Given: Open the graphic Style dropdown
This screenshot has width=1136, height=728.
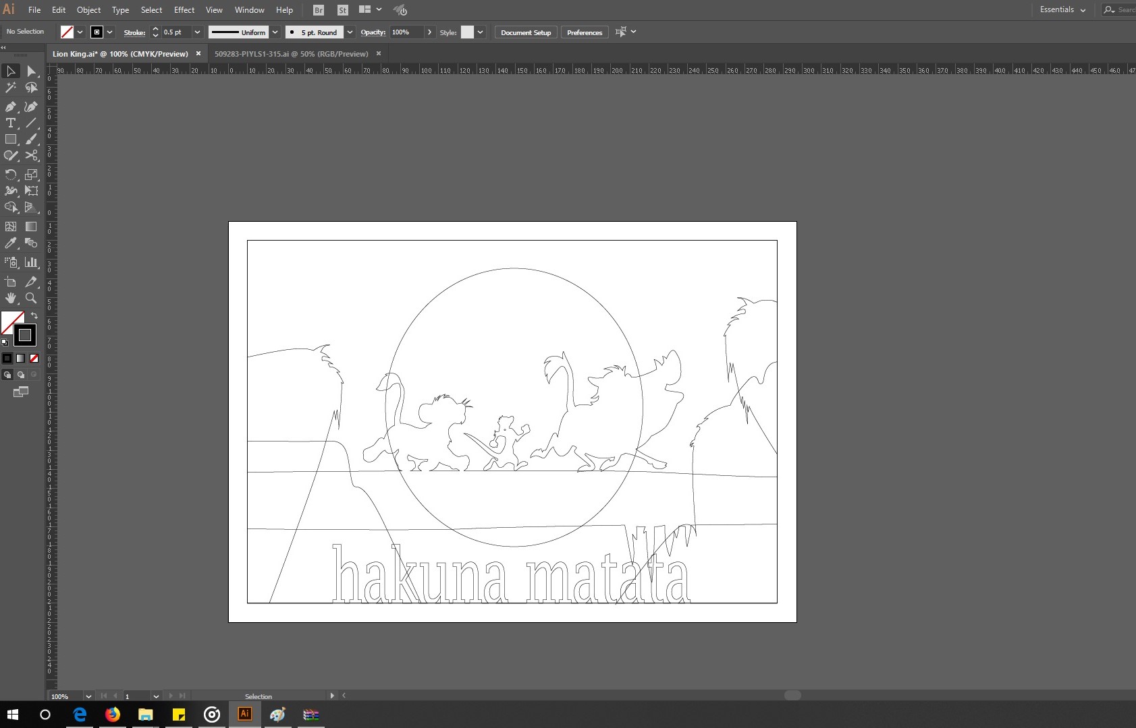Looking at the screenshot, I should (480, 32).
